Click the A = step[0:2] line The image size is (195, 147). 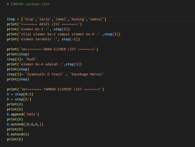point(20,94)
